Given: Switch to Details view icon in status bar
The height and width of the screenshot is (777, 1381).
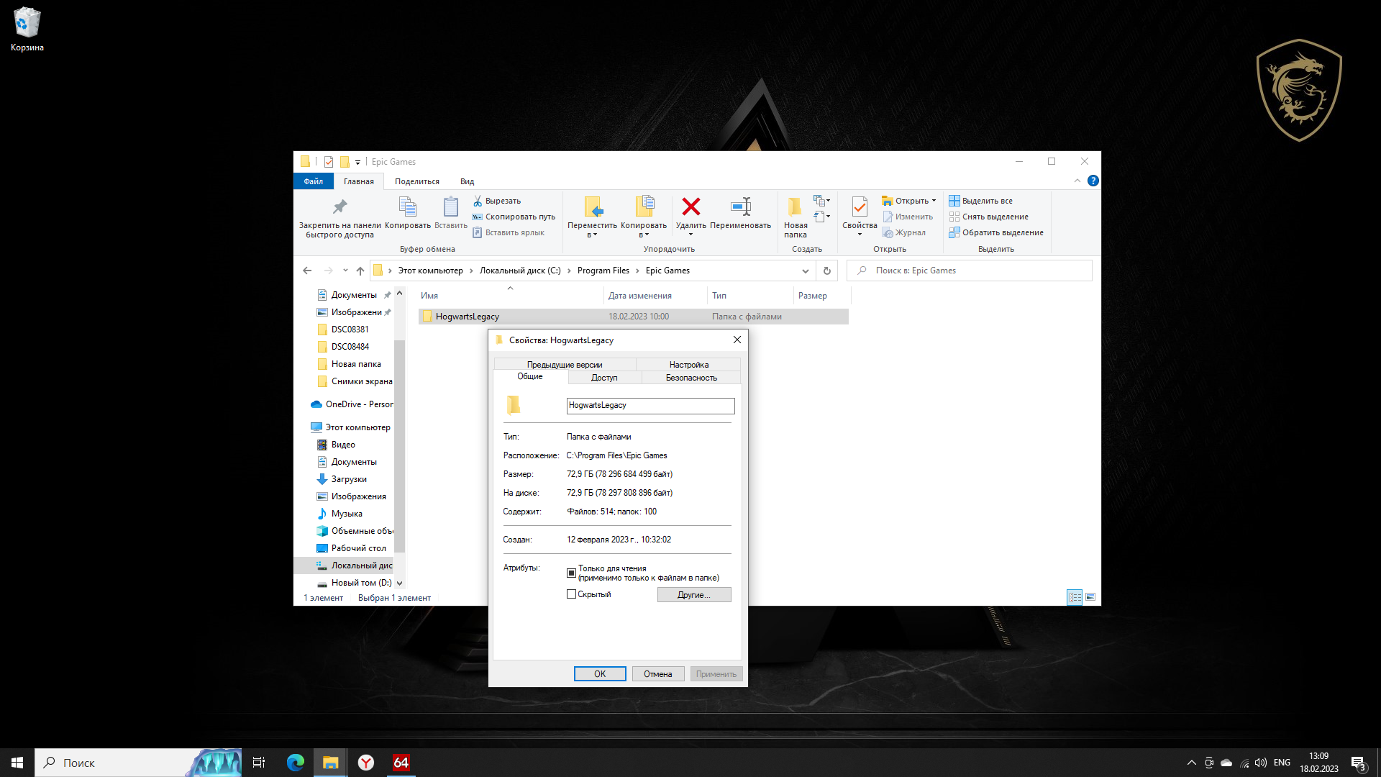Looking at the screenshot, I should 1075,597.
